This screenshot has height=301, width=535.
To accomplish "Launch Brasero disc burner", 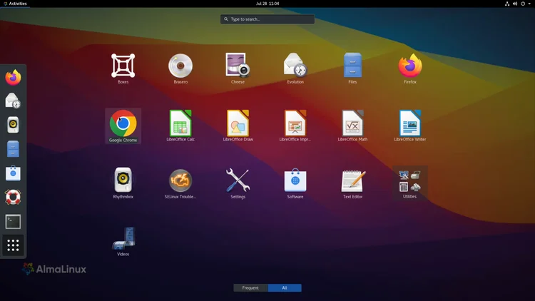I will coord(180,68).
